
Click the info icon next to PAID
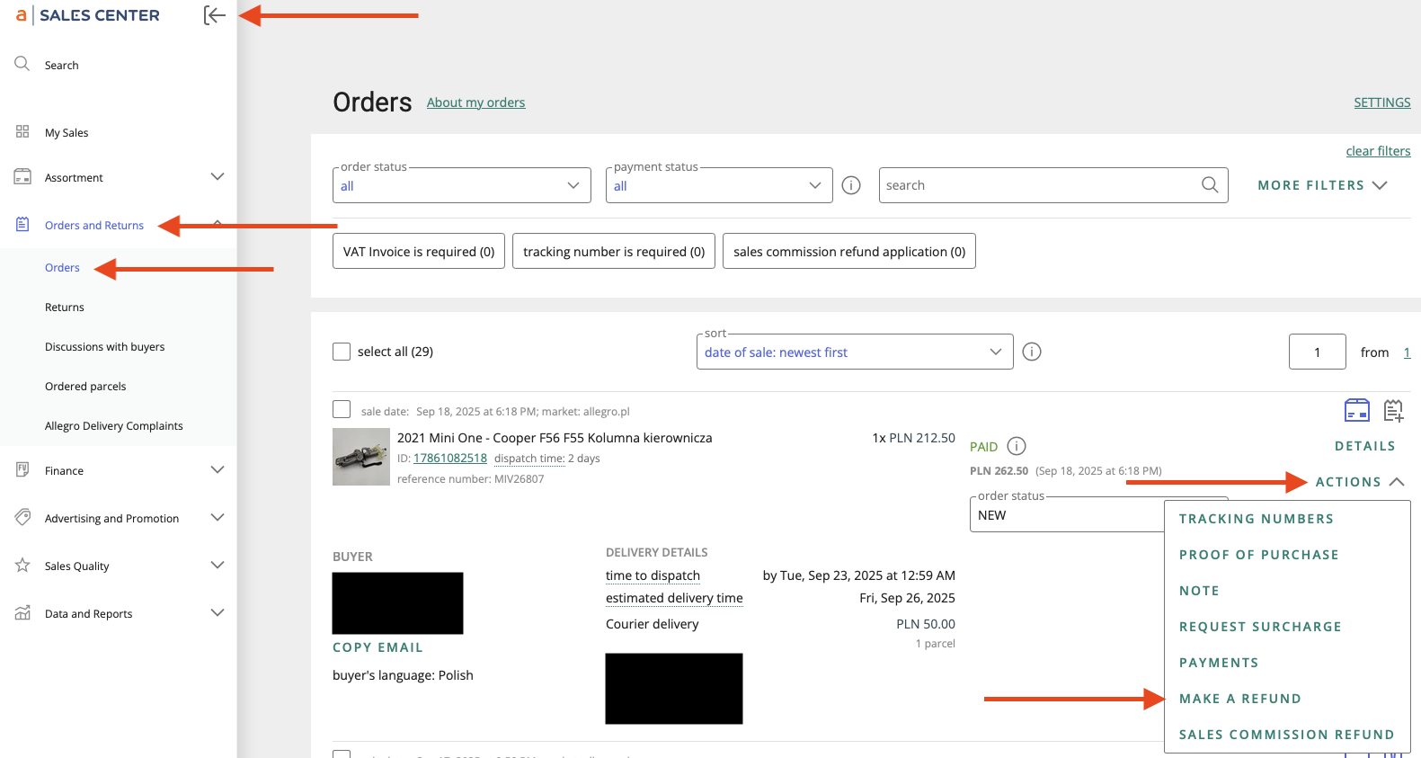click(1017, 446)
